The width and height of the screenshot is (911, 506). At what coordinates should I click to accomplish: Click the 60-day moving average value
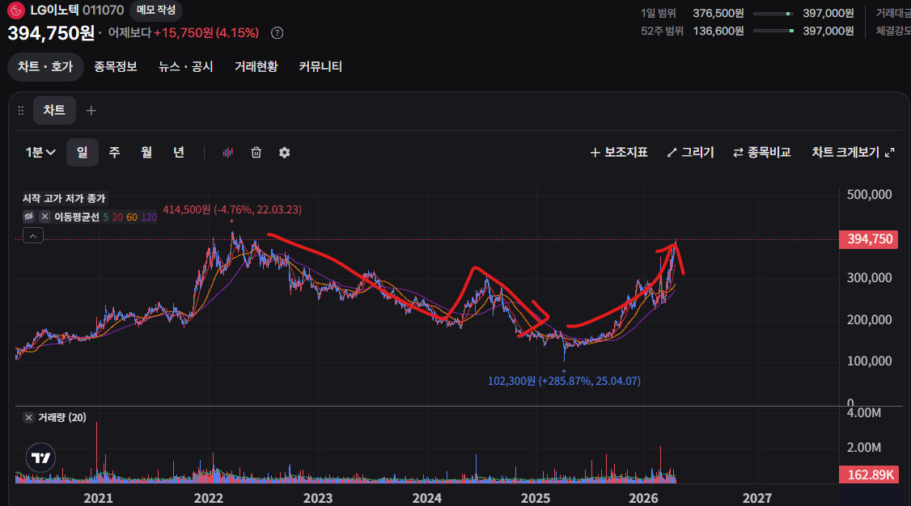pos(132,217)
